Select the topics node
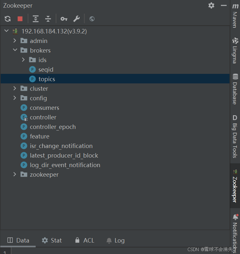 click(47, 79)
